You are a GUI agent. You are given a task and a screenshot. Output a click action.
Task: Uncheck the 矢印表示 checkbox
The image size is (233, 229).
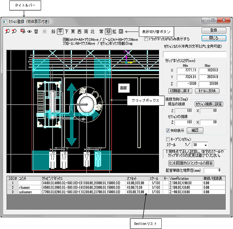pyautogui.click(x=167, y=131)
